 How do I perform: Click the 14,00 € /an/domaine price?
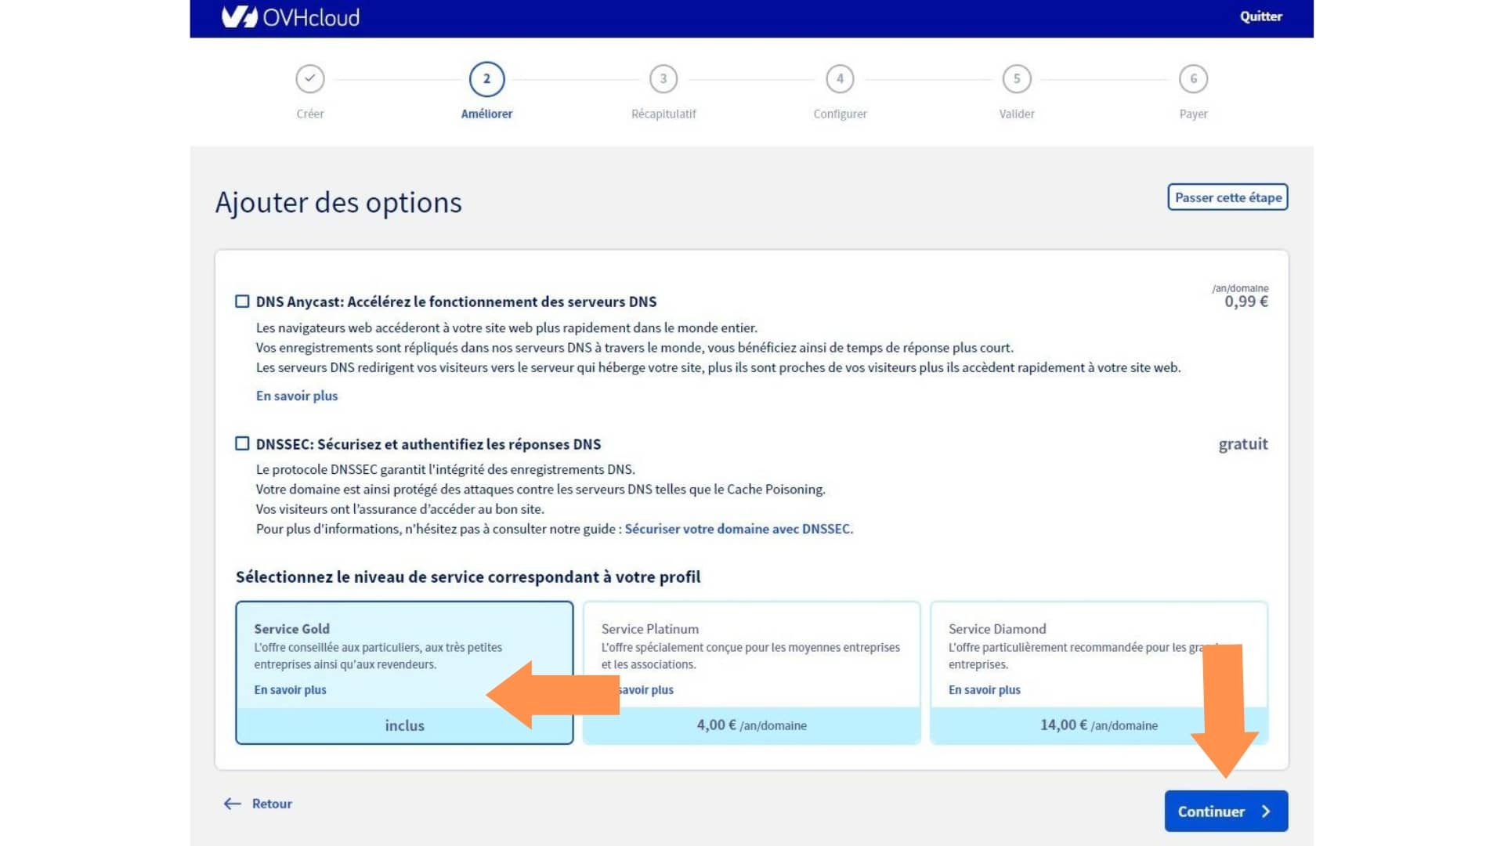tap(1098, 725)
